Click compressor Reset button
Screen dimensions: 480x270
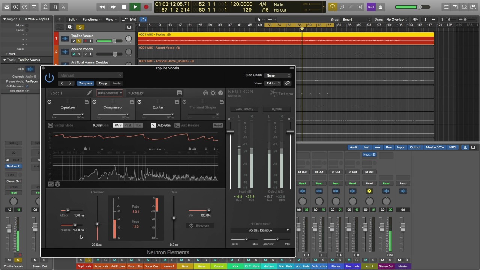(217, 125)
